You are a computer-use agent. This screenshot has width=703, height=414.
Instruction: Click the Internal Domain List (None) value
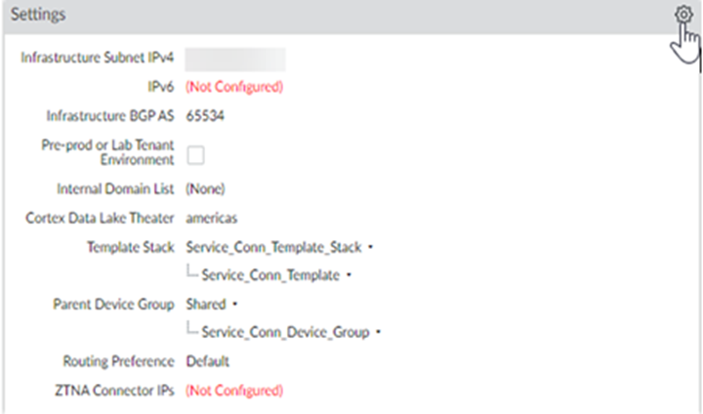click(x=205, y=188)
